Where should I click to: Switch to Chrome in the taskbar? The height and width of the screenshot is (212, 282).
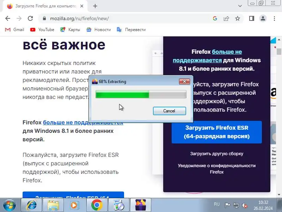pyautogui.click(x=97, y=205)
